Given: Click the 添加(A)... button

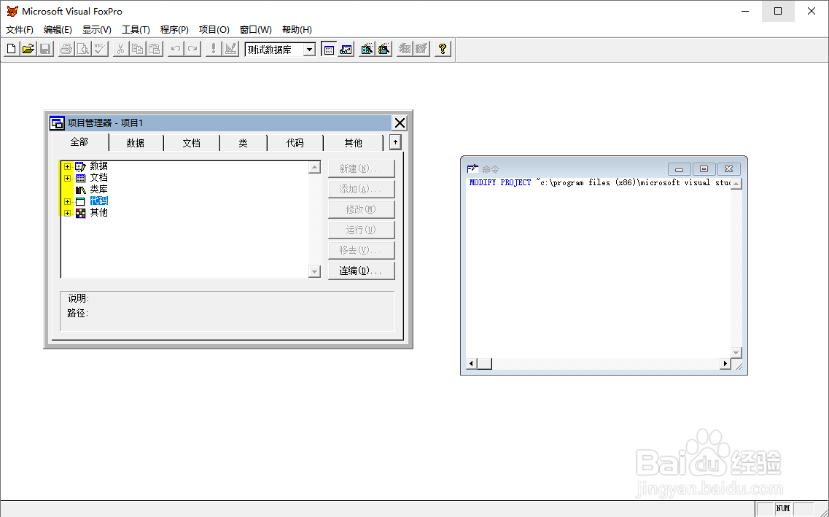Looking at the screenshot, I should [x=361, y=189].
